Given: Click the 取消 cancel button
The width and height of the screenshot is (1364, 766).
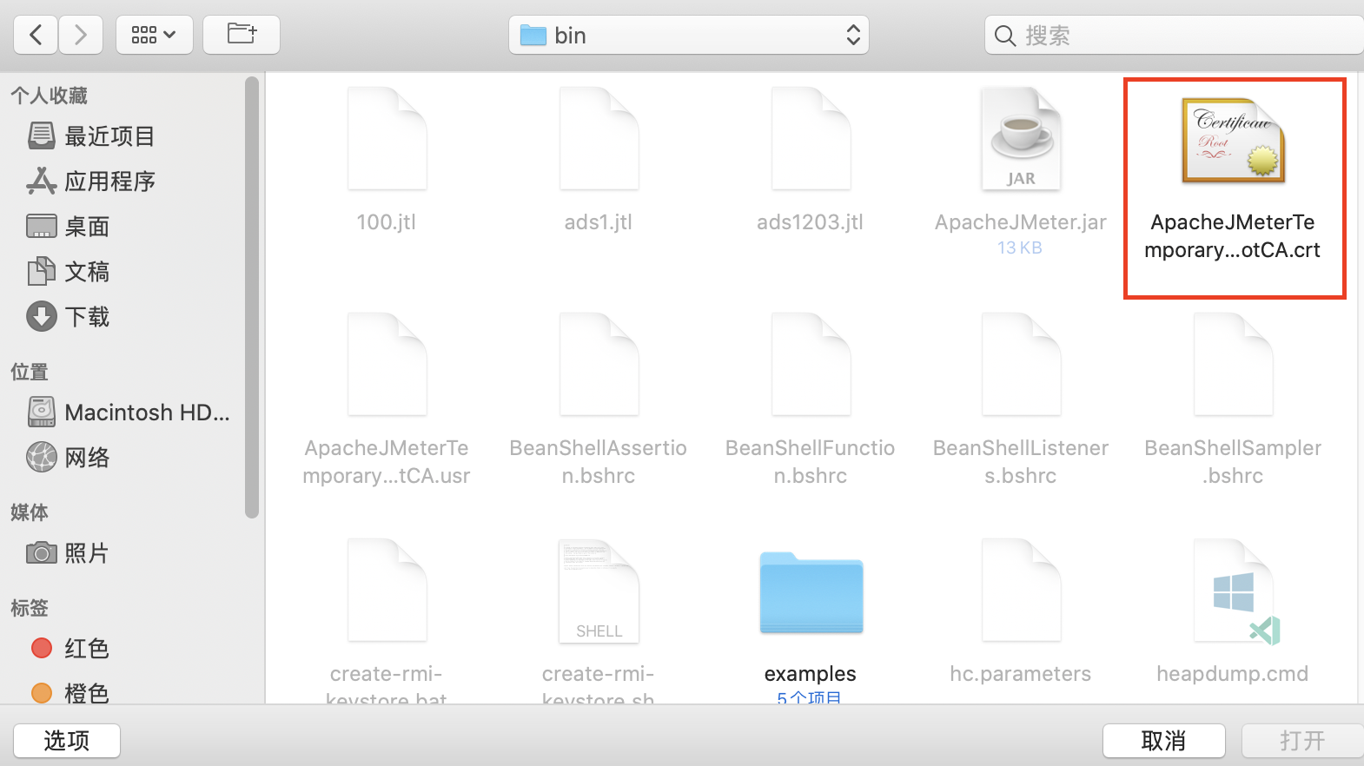Looking at the screenshot, I should 1164,741.
